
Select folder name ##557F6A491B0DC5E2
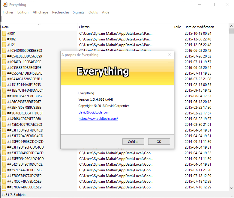[25, 170]
